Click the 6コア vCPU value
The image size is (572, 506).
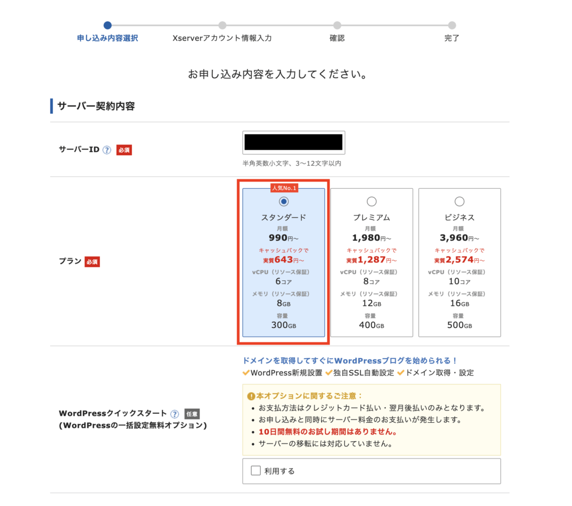pos(283,281)
